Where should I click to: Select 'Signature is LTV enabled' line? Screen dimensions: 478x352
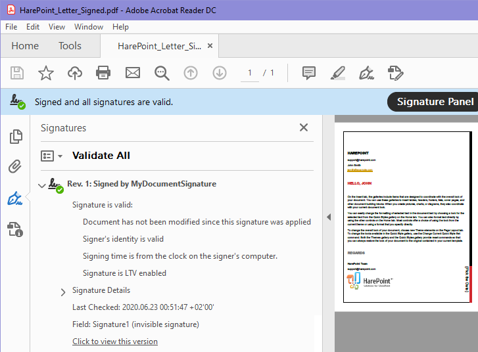point(124,273)
